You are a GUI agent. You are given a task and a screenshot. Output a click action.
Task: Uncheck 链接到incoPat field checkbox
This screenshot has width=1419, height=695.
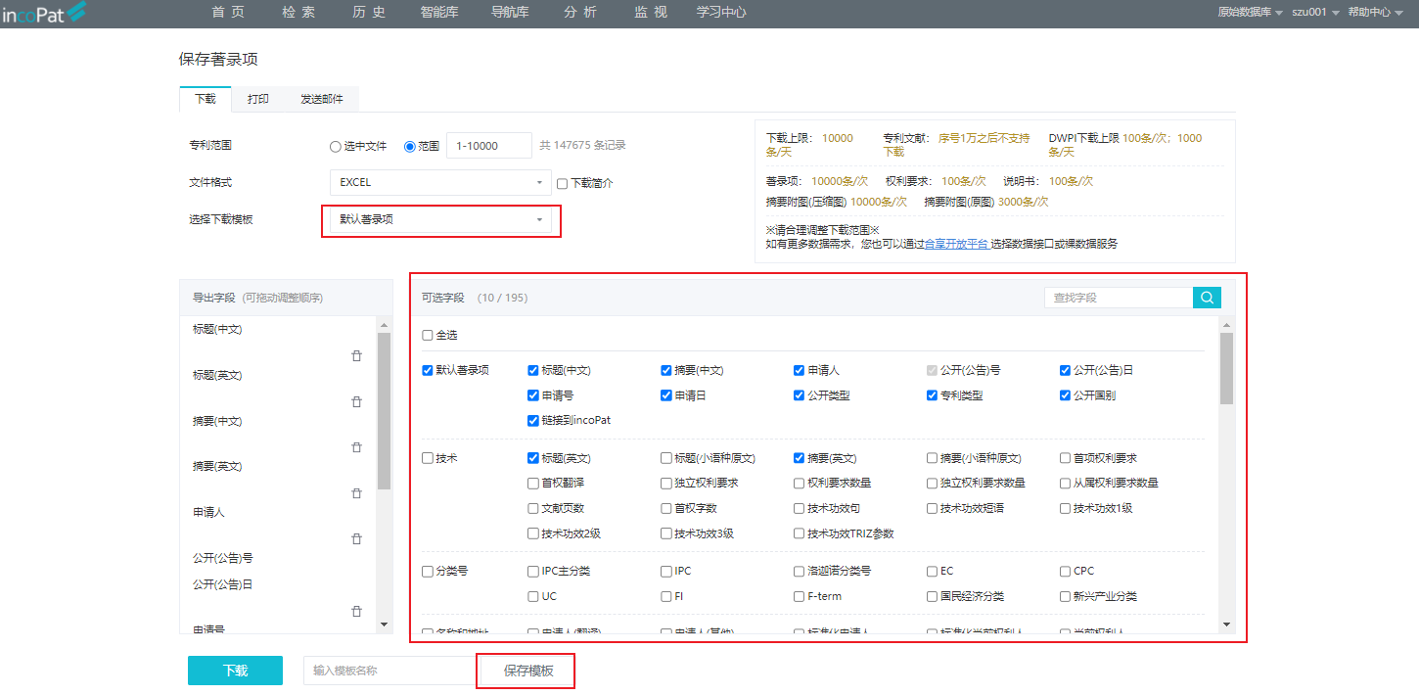pyautogui.click(x=533, y=421)
